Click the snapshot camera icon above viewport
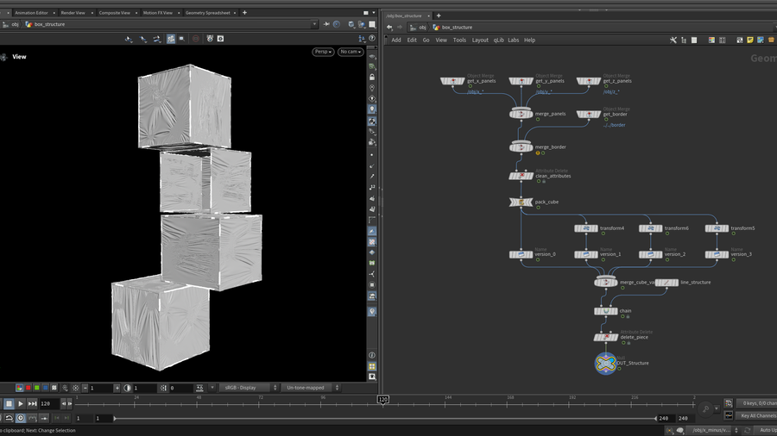The height and width of the screenshot is (436, 777). 220,39
